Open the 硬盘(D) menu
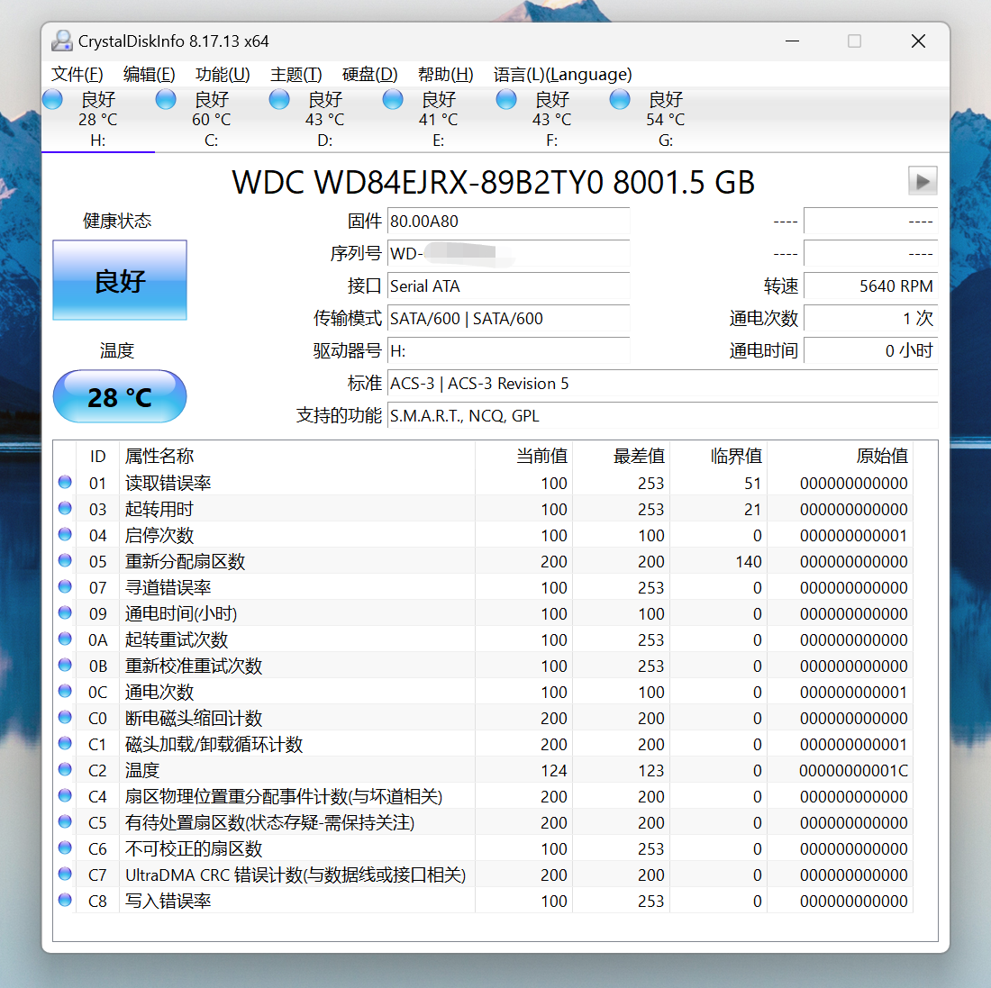Screen dimensions: 991x988 pyautogui.click(x=369, y=75)
